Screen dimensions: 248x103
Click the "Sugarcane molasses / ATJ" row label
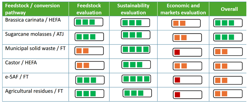(34, 34)
